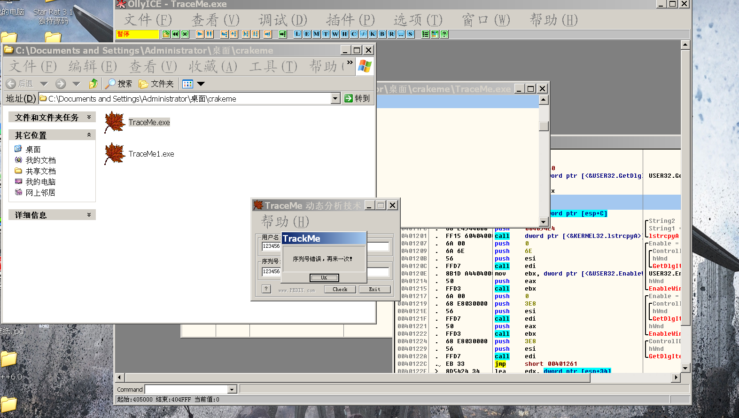Screen dimensions: 739x418
Task: Open References window with R button
Action: pos(392,34)
